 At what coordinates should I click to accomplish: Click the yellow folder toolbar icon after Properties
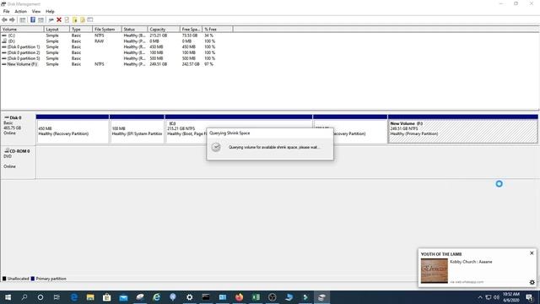75,20
